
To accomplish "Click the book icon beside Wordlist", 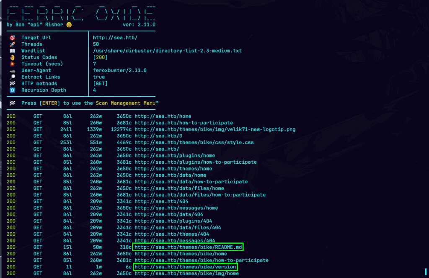I will [12, 51].
